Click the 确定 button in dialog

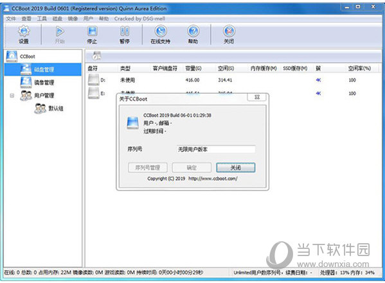coord(192,167)
